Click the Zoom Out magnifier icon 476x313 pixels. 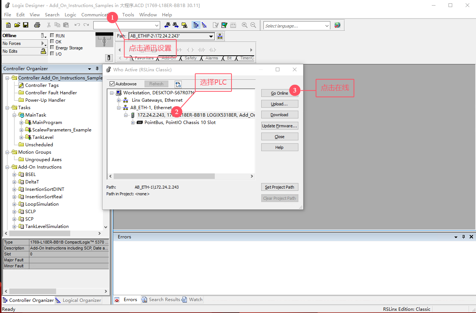253,25
